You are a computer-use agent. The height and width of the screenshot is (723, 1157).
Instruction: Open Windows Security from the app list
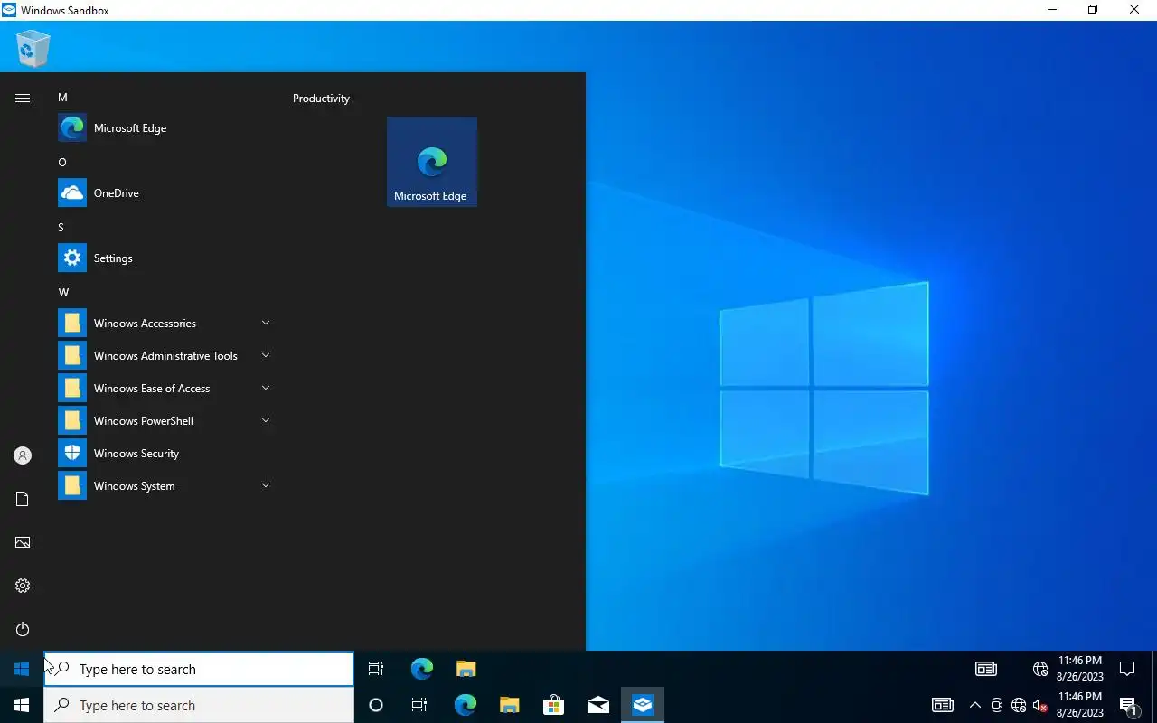click(165, 454)
